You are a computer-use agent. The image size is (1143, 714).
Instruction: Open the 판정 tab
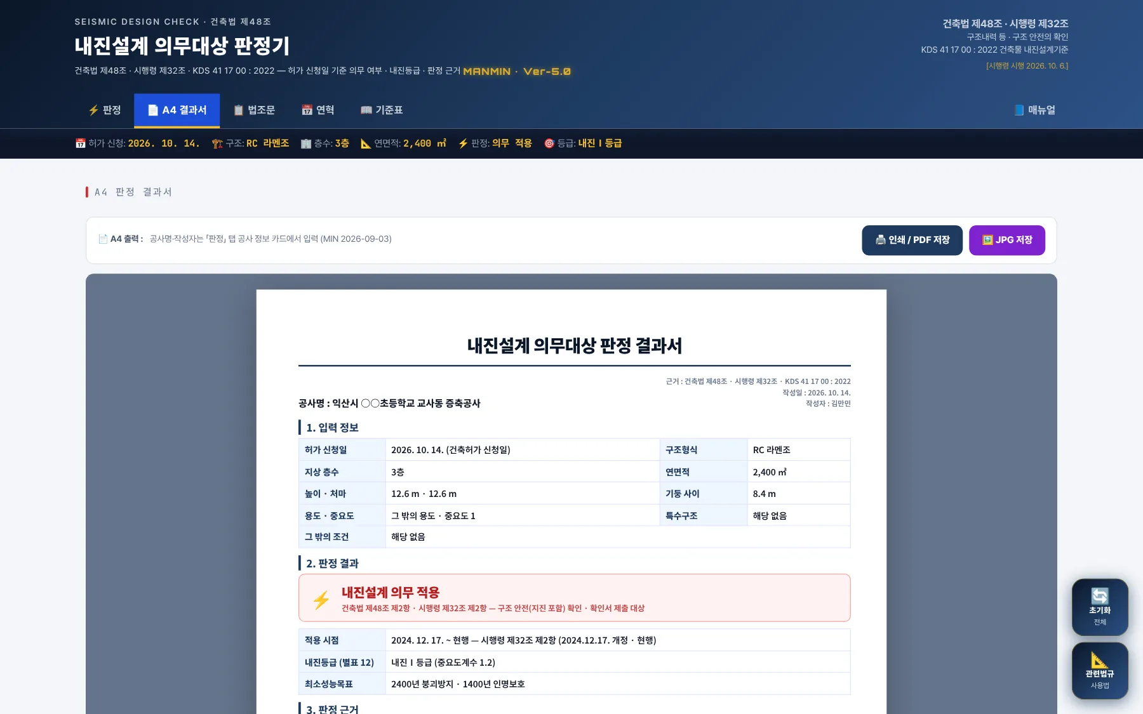tap(104, 110)
